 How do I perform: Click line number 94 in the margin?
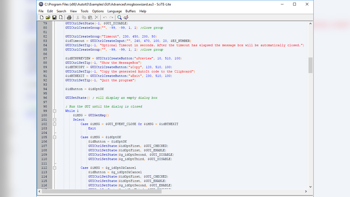pyautogui.click(x=45, y=89)
